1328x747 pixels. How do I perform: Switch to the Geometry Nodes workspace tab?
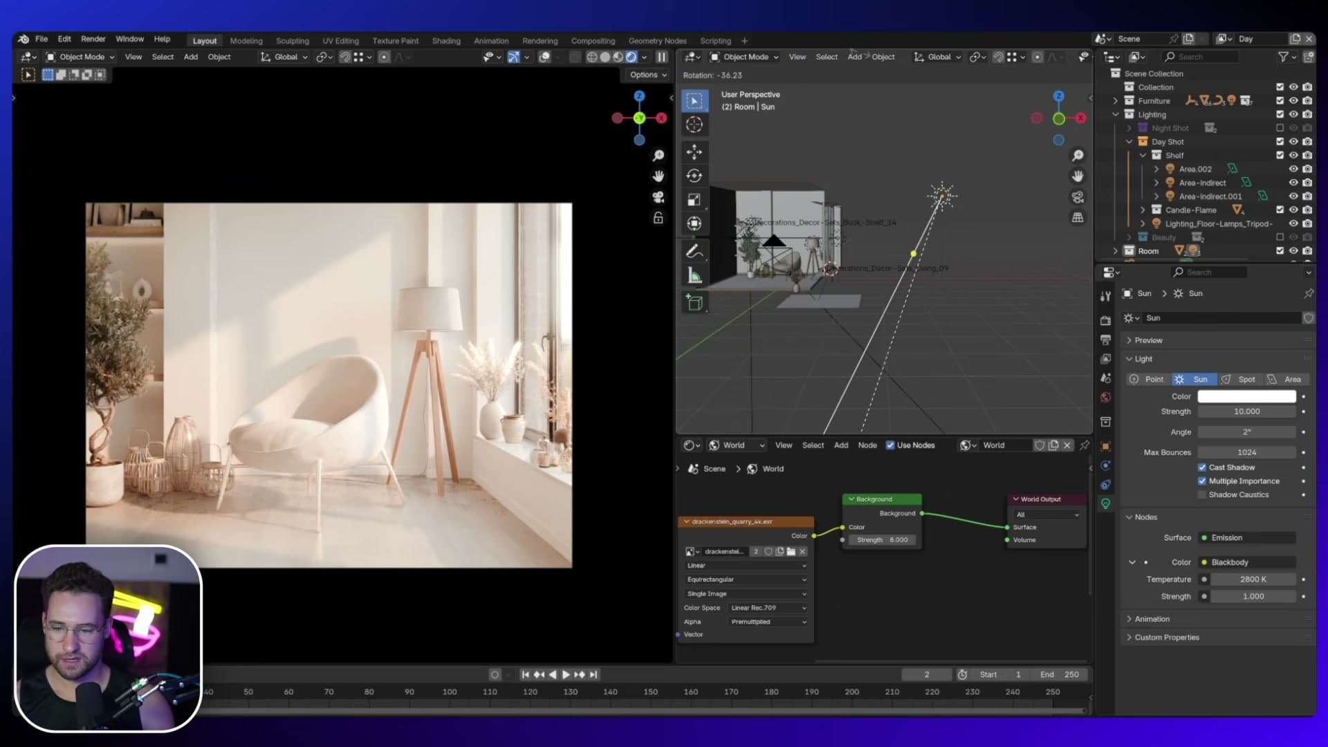click(x=657, y=41)
